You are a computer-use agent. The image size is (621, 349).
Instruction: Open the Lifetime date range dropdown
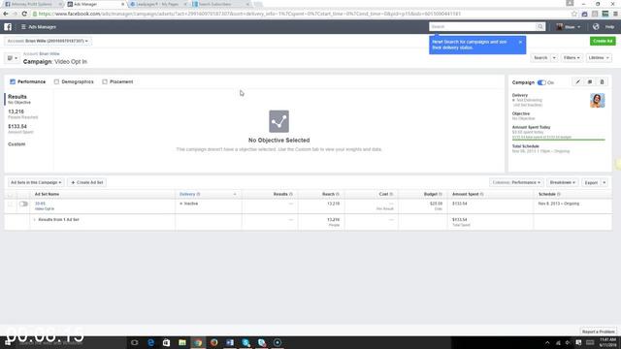[x=599, y=58]
